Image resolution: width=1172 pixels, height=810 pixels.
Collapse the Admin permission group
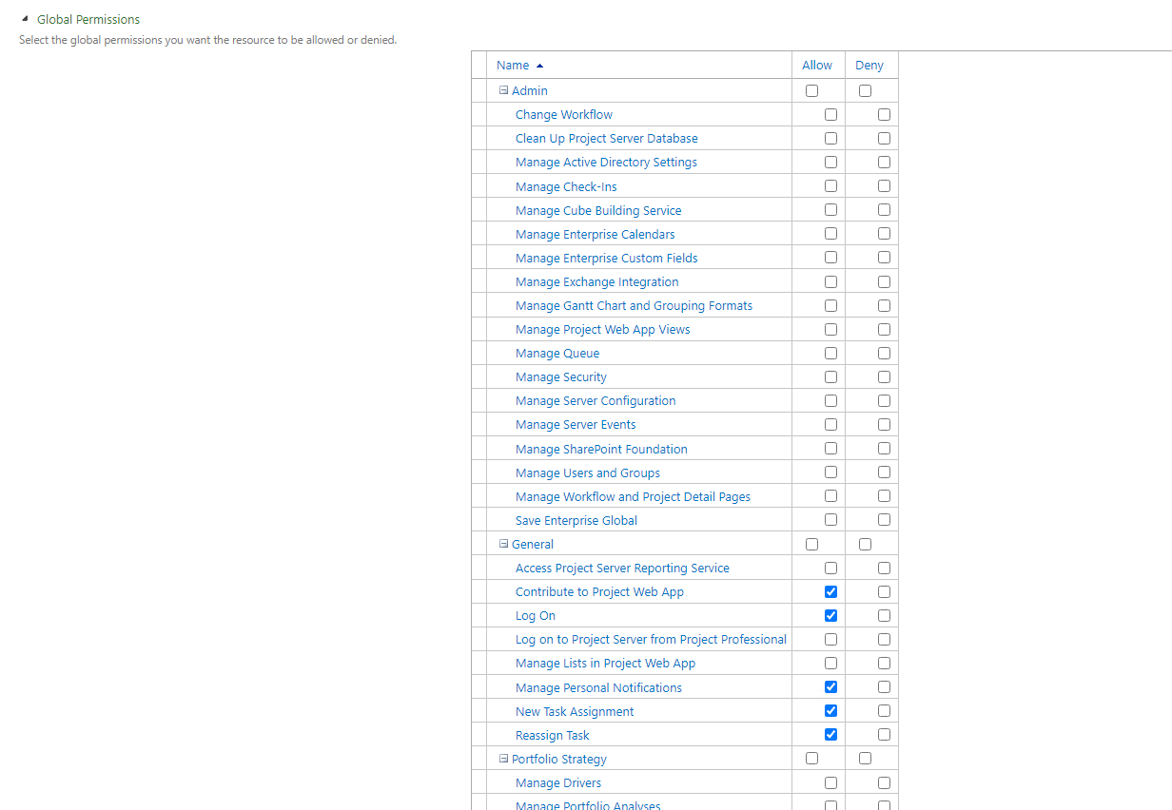(504, 91)
